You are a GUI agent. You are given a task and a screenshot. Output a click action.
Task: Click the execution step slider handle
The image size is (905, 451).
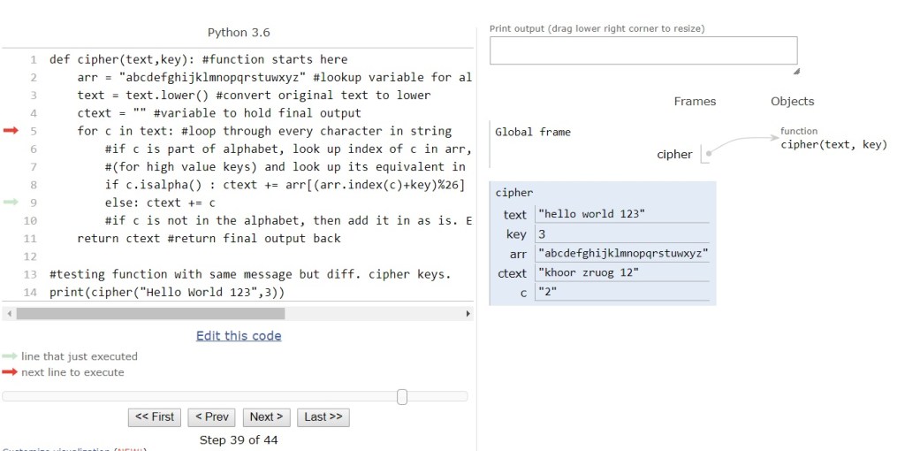(402, 397)
